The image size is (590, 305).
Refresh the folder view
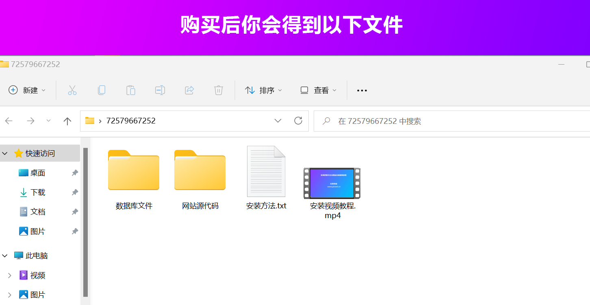pos(298,121)
